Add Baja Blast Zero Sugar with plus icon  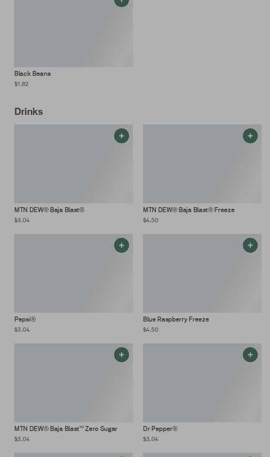point(122,355)
